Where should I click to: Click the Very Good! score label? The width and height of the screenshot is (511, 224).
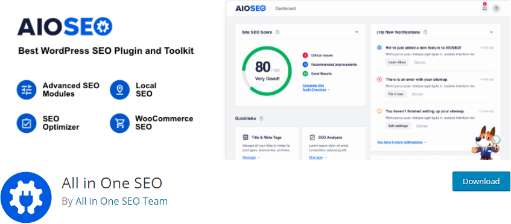(267, 78)
